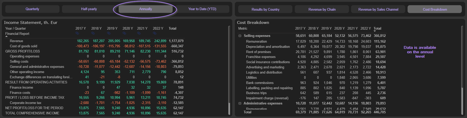The height and width of the screenshot is (118, 467).
Task: Switch to Revenue by Chain tab
Action: click(322, 9)
